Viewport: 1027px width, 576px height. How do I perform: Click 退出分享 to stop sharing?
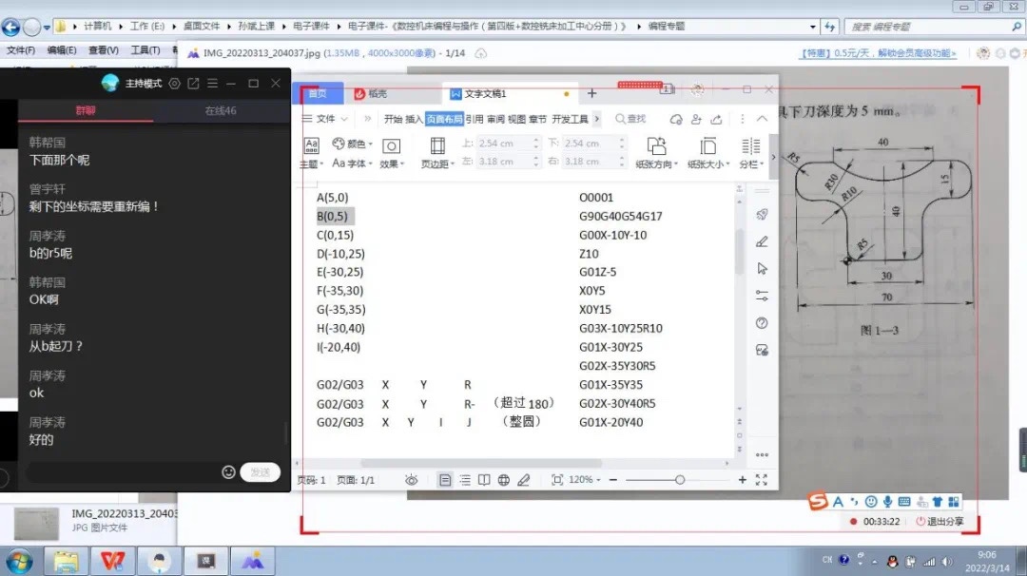(x=940, y=522)
